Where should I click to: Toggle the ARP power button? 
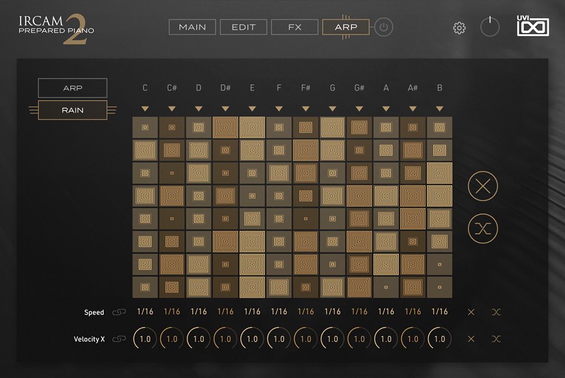(x=384, y=27)
